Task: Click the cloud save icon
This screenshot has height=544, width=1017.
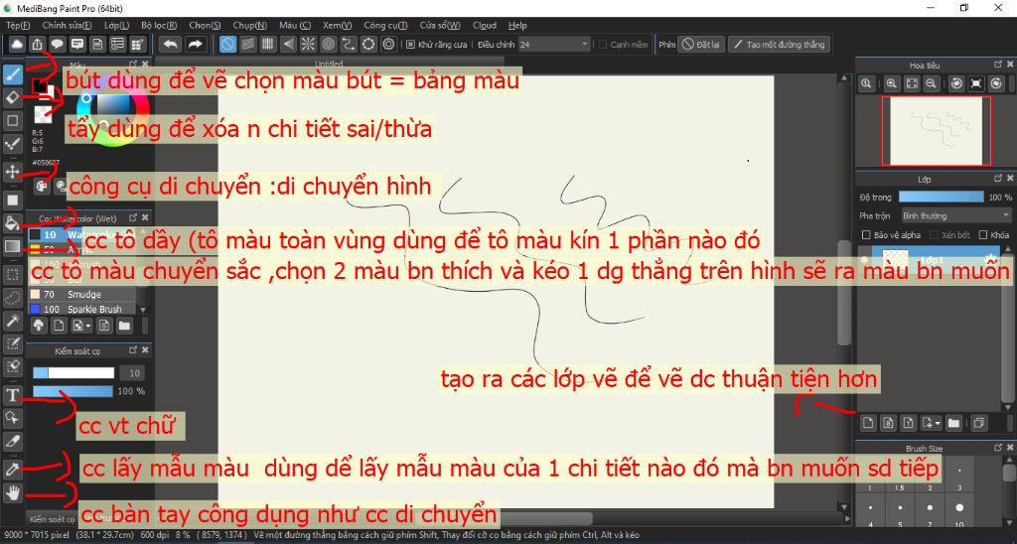Action: tap(17, 44)
